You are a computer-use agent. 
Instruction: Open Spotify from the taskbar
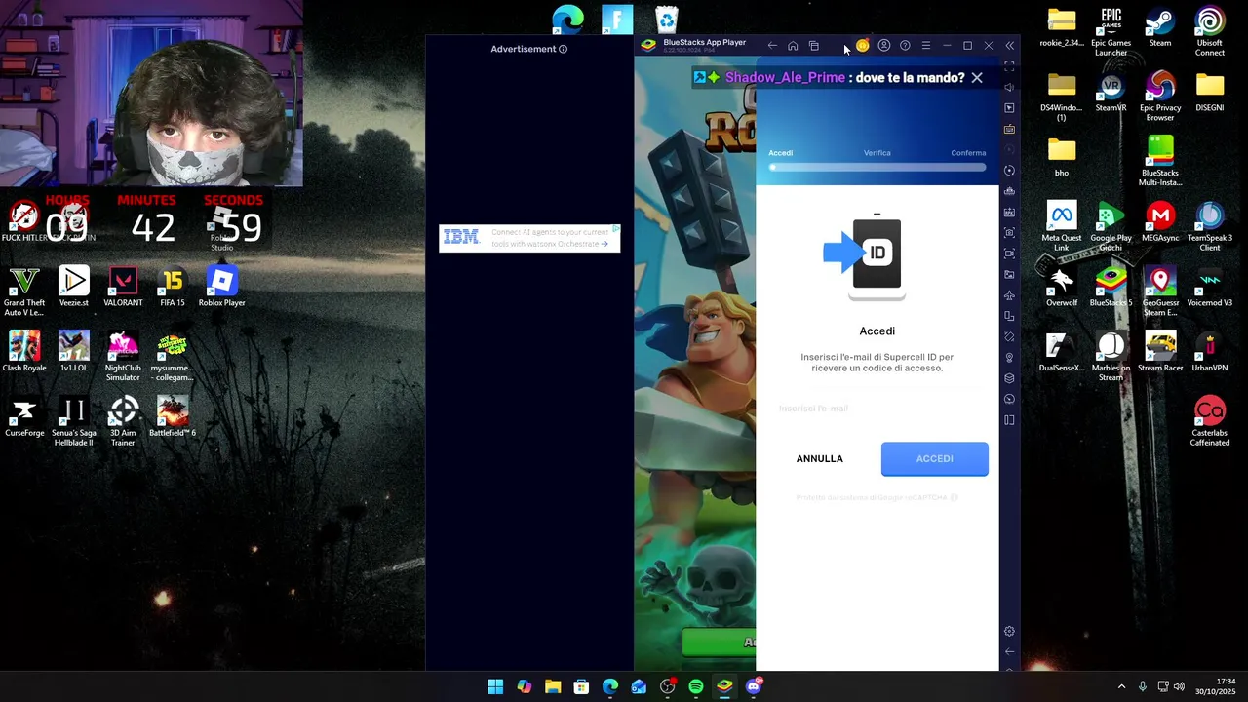(696, 686)
